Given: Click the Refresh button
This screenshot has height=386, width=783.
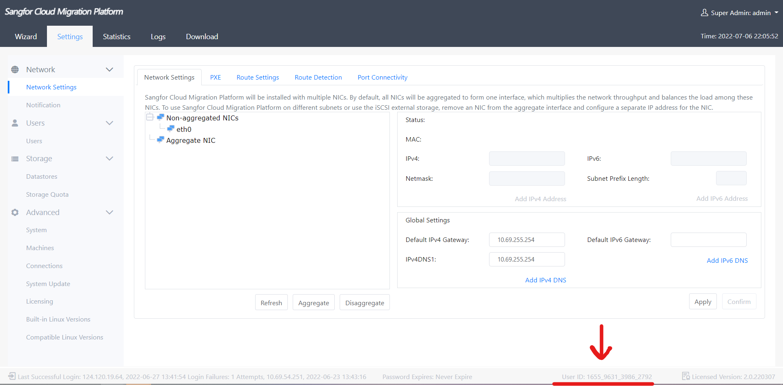Looking at the screenshot, I should tap(271, 302).
